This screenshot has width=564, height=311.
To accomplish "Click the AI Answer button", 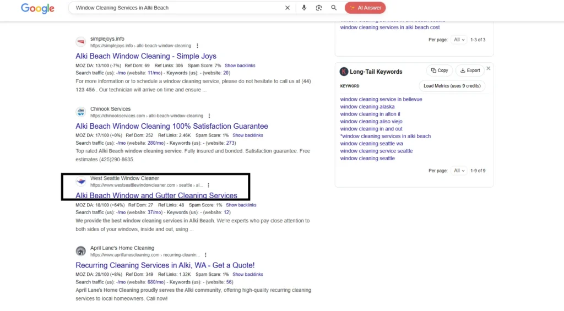I will point(365,8).
